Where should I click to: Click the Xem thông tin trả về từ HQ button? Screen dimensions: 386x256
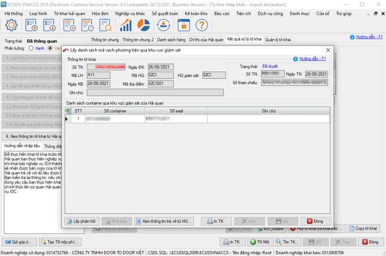click(x=164, y=221)
